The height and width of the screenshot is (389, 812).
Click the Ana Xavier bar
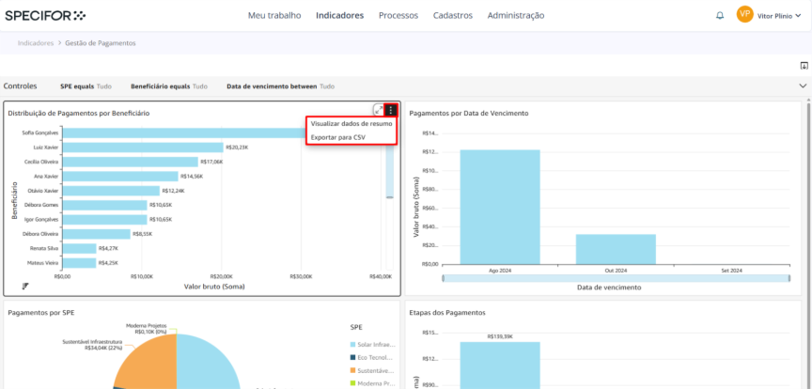pos(120,177)
